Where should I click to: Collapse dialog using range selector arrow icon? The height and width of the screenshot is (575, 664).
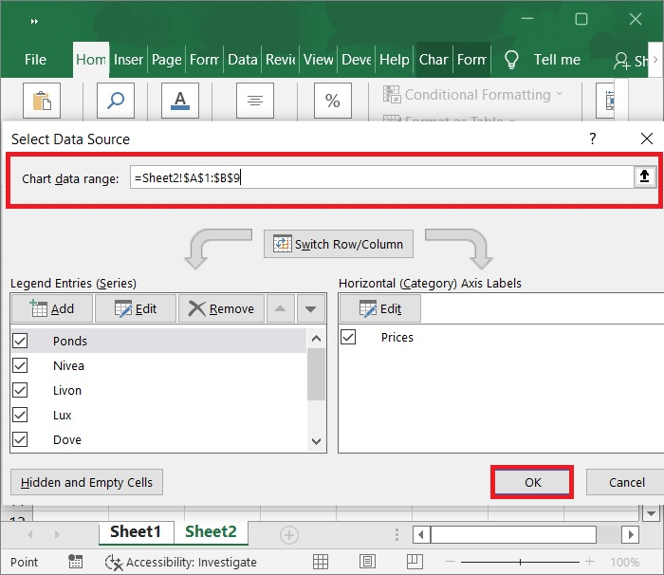click(x=646, y=176)
